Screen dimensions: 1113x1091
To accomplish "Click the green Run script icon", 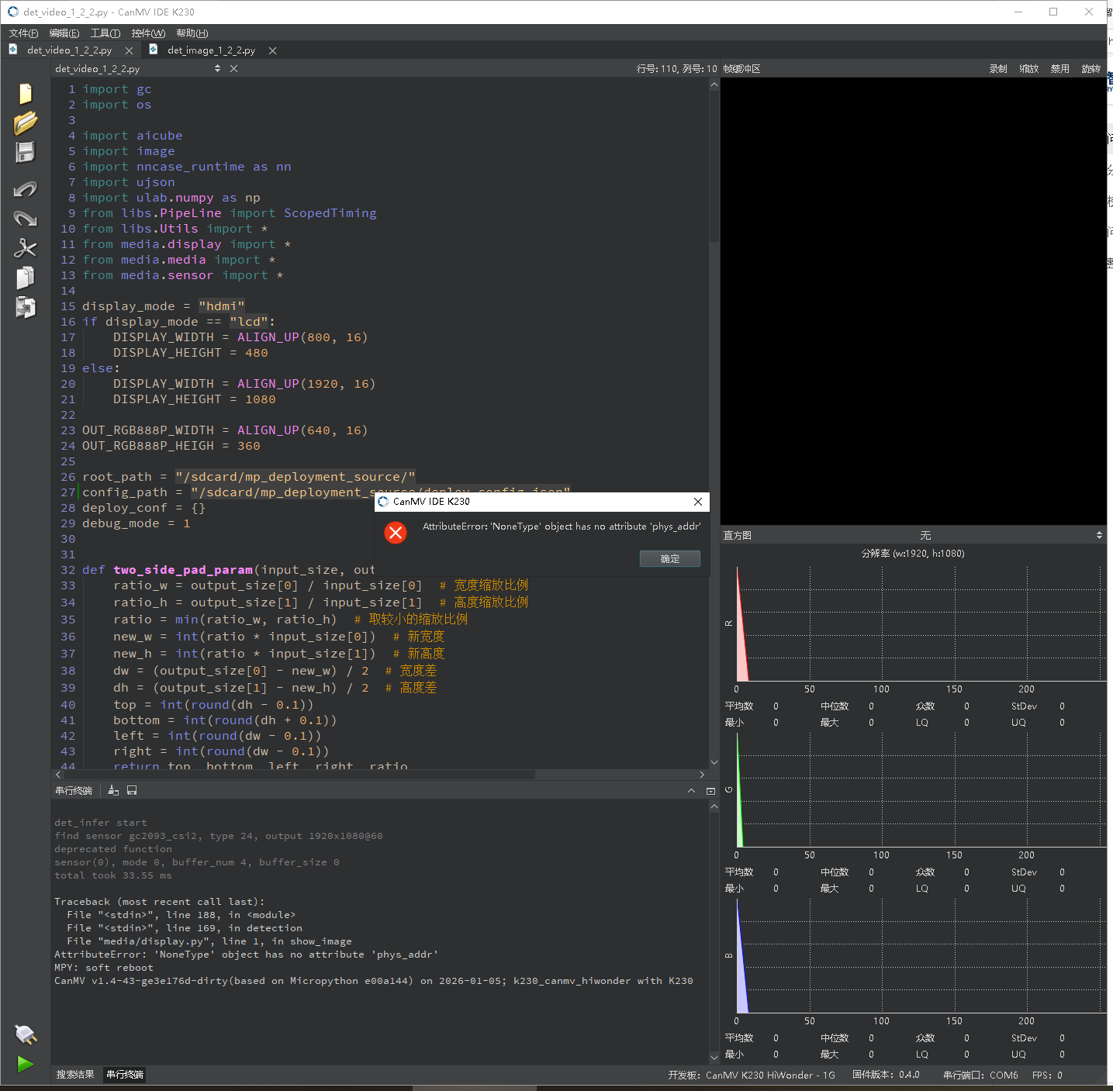I will click(25, 1064).
